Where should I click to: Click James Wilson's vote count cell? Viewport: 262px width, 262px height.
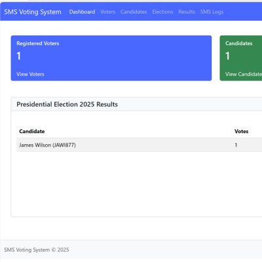coord(236,145)
